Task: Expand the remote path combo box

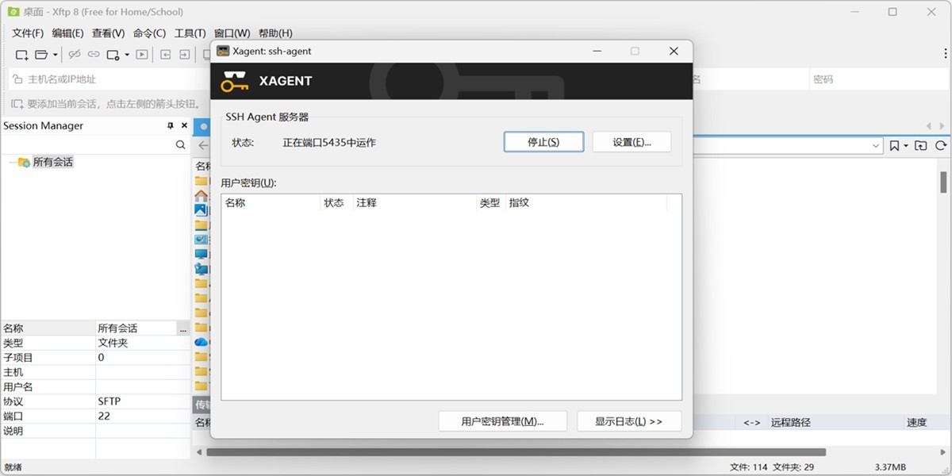Action: [x=876, y=145]
